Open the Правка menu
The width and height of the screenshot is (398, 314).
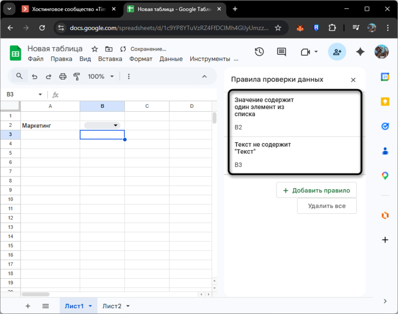pos(61,59)
